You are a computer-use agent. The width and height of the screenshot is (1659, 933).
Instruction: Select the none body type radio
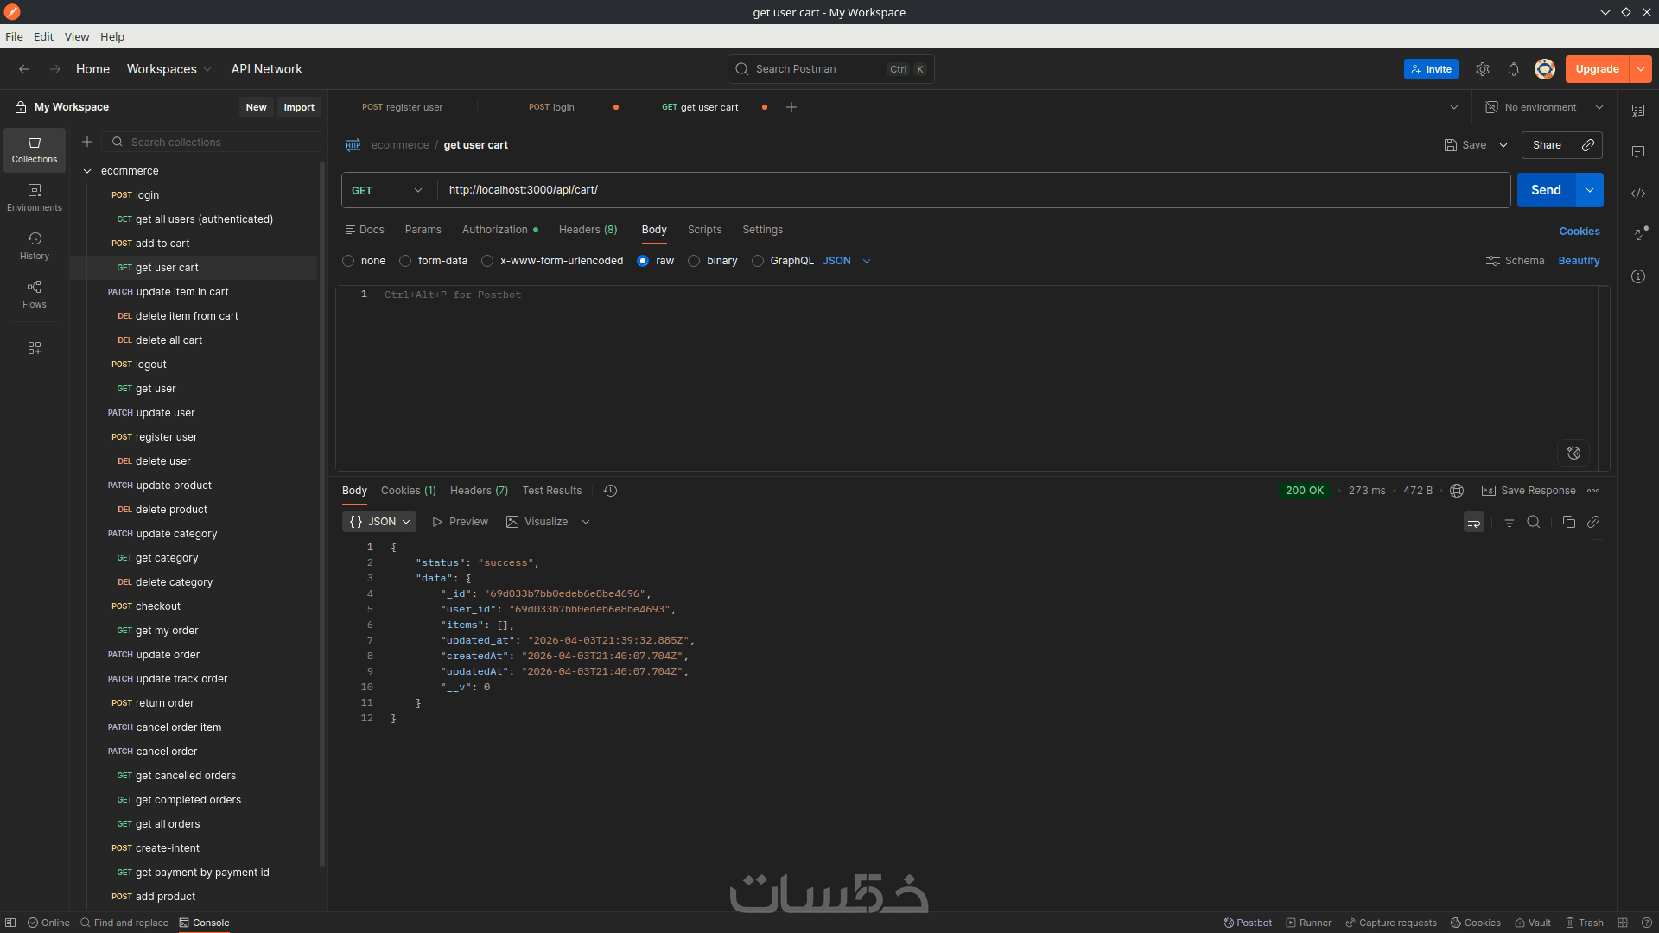point(348,261)
